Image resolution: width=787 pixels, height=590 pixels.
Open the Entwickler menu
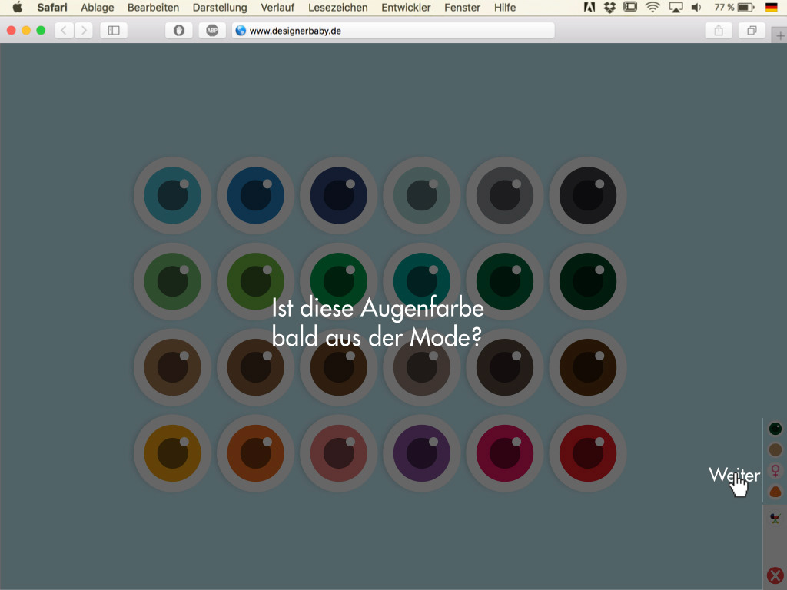406,8
